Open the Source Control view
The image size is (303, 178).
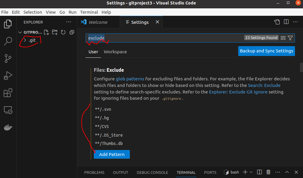8,58
